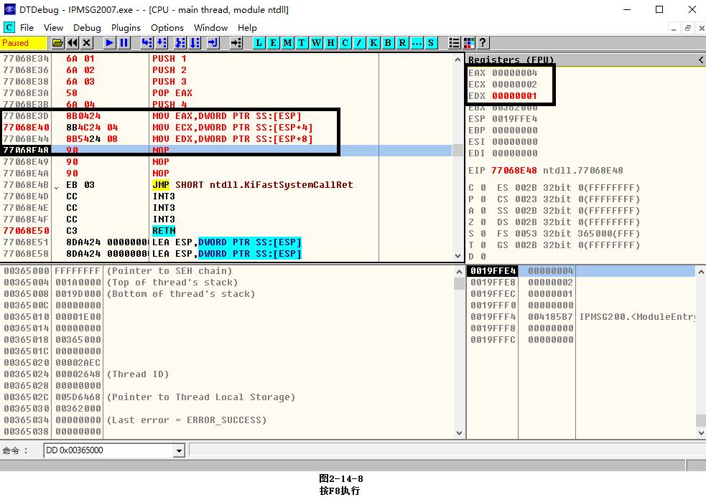
Task: Open Run trace via dots button
Action: click(x=417, y=43)
